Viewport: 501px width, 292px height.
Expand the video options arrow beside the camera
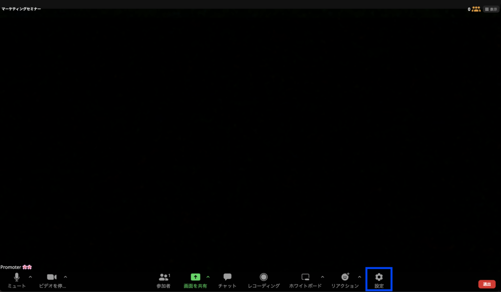coord(66,277)
